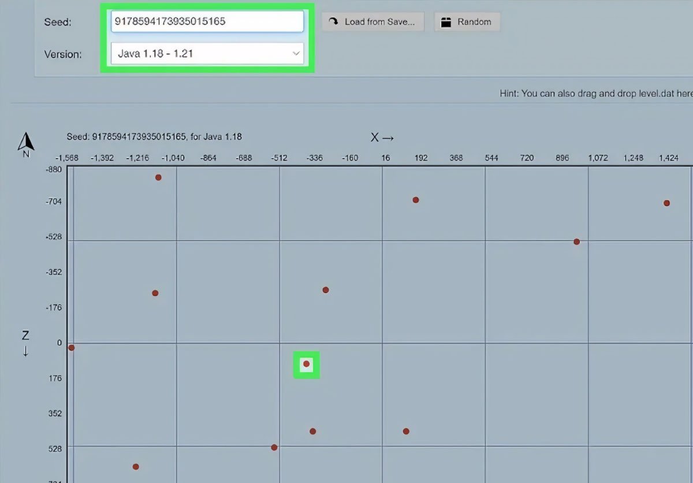
Task: Click the Random seed button
Action: point(467,22)
